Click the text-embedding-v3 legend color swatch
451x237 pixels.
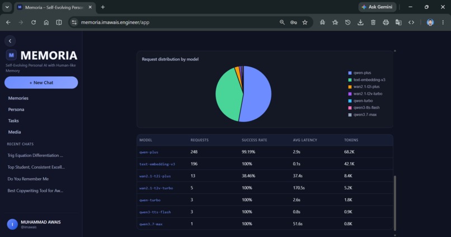tap(350, 80)
